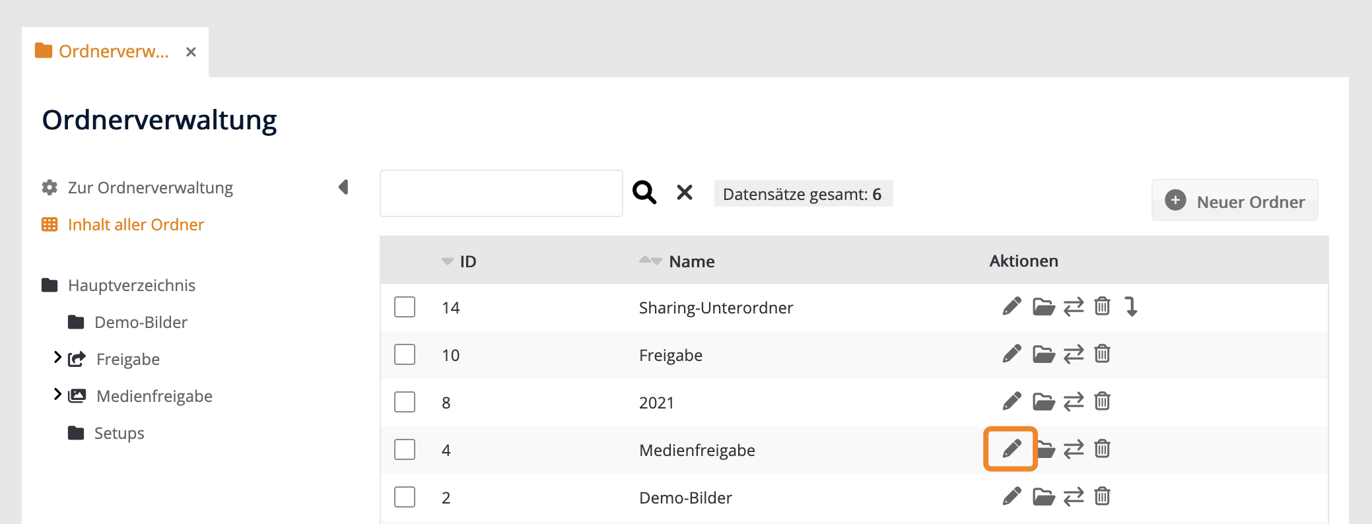Viewport: 1372px width, 524px height.
Task: Expand the Freigabe tree node
Action: tap(57, 358)
